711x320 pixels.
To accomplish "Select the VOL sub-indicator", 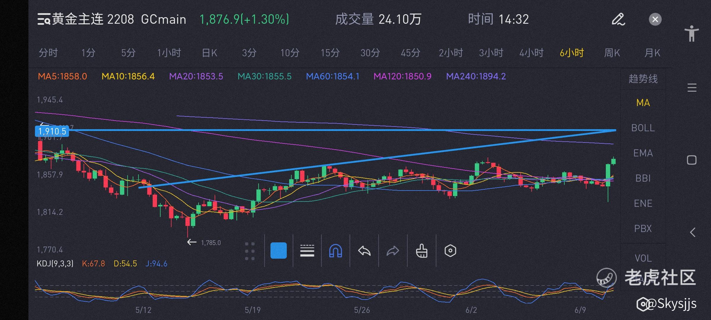I will [x=643, y=258].
